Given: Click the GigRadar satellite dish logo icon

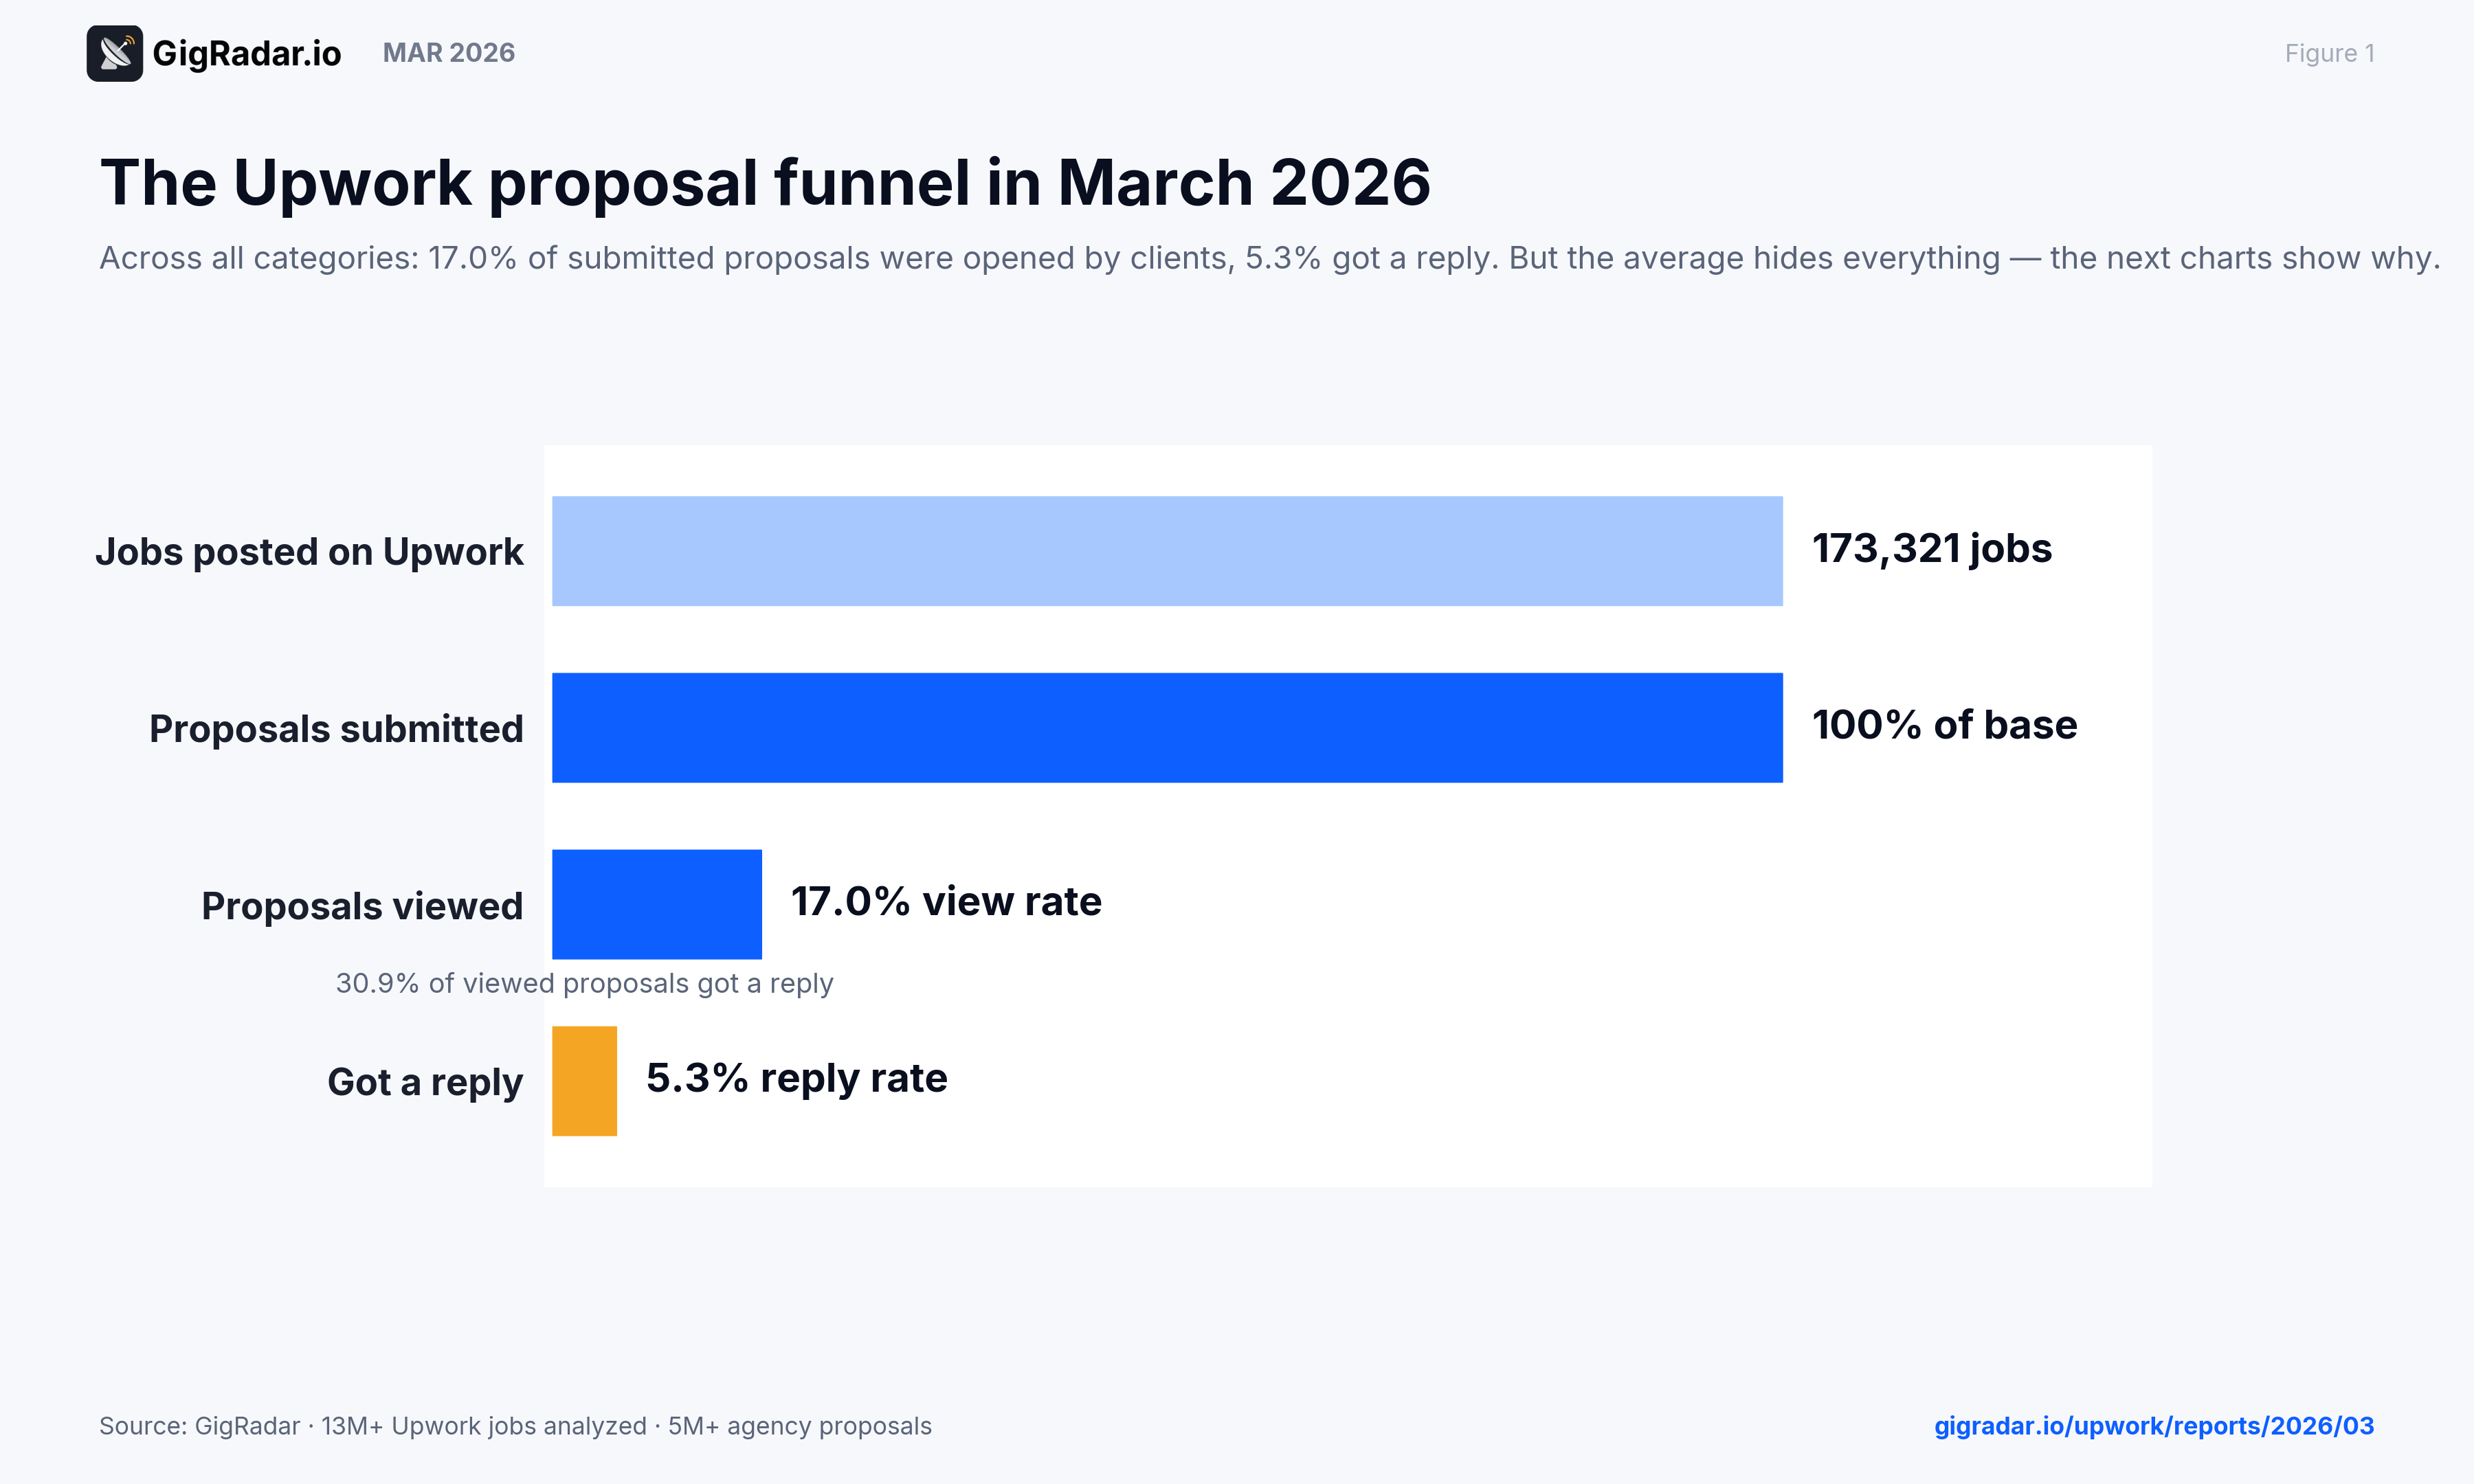Looking at the screenshot, I should click(x=114, y=53).
